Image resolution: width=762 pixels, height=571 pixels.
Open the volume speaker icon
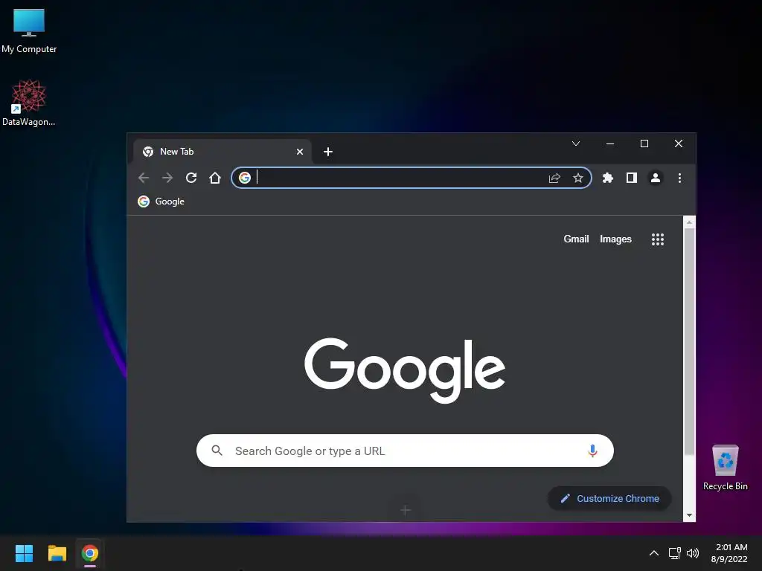(693, 553)
